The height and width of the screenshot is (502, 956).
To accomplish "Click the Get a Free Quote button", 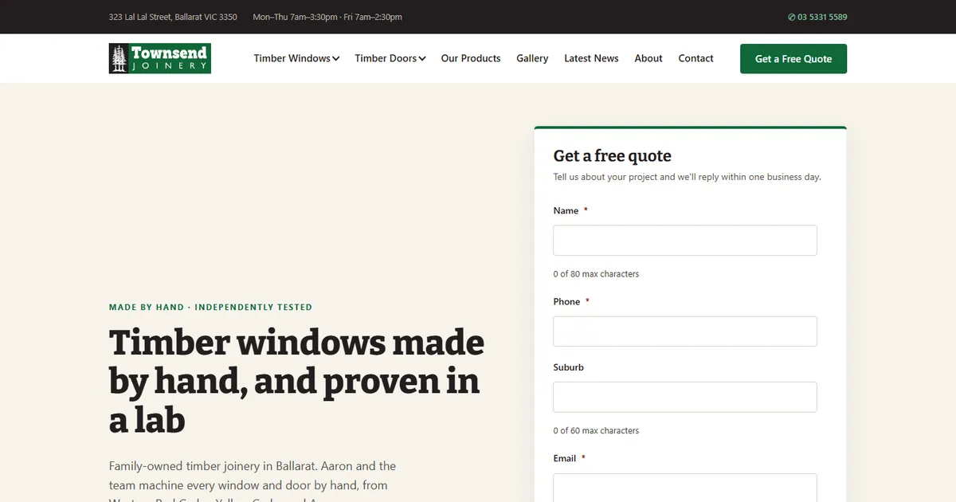I will (793, 59).
